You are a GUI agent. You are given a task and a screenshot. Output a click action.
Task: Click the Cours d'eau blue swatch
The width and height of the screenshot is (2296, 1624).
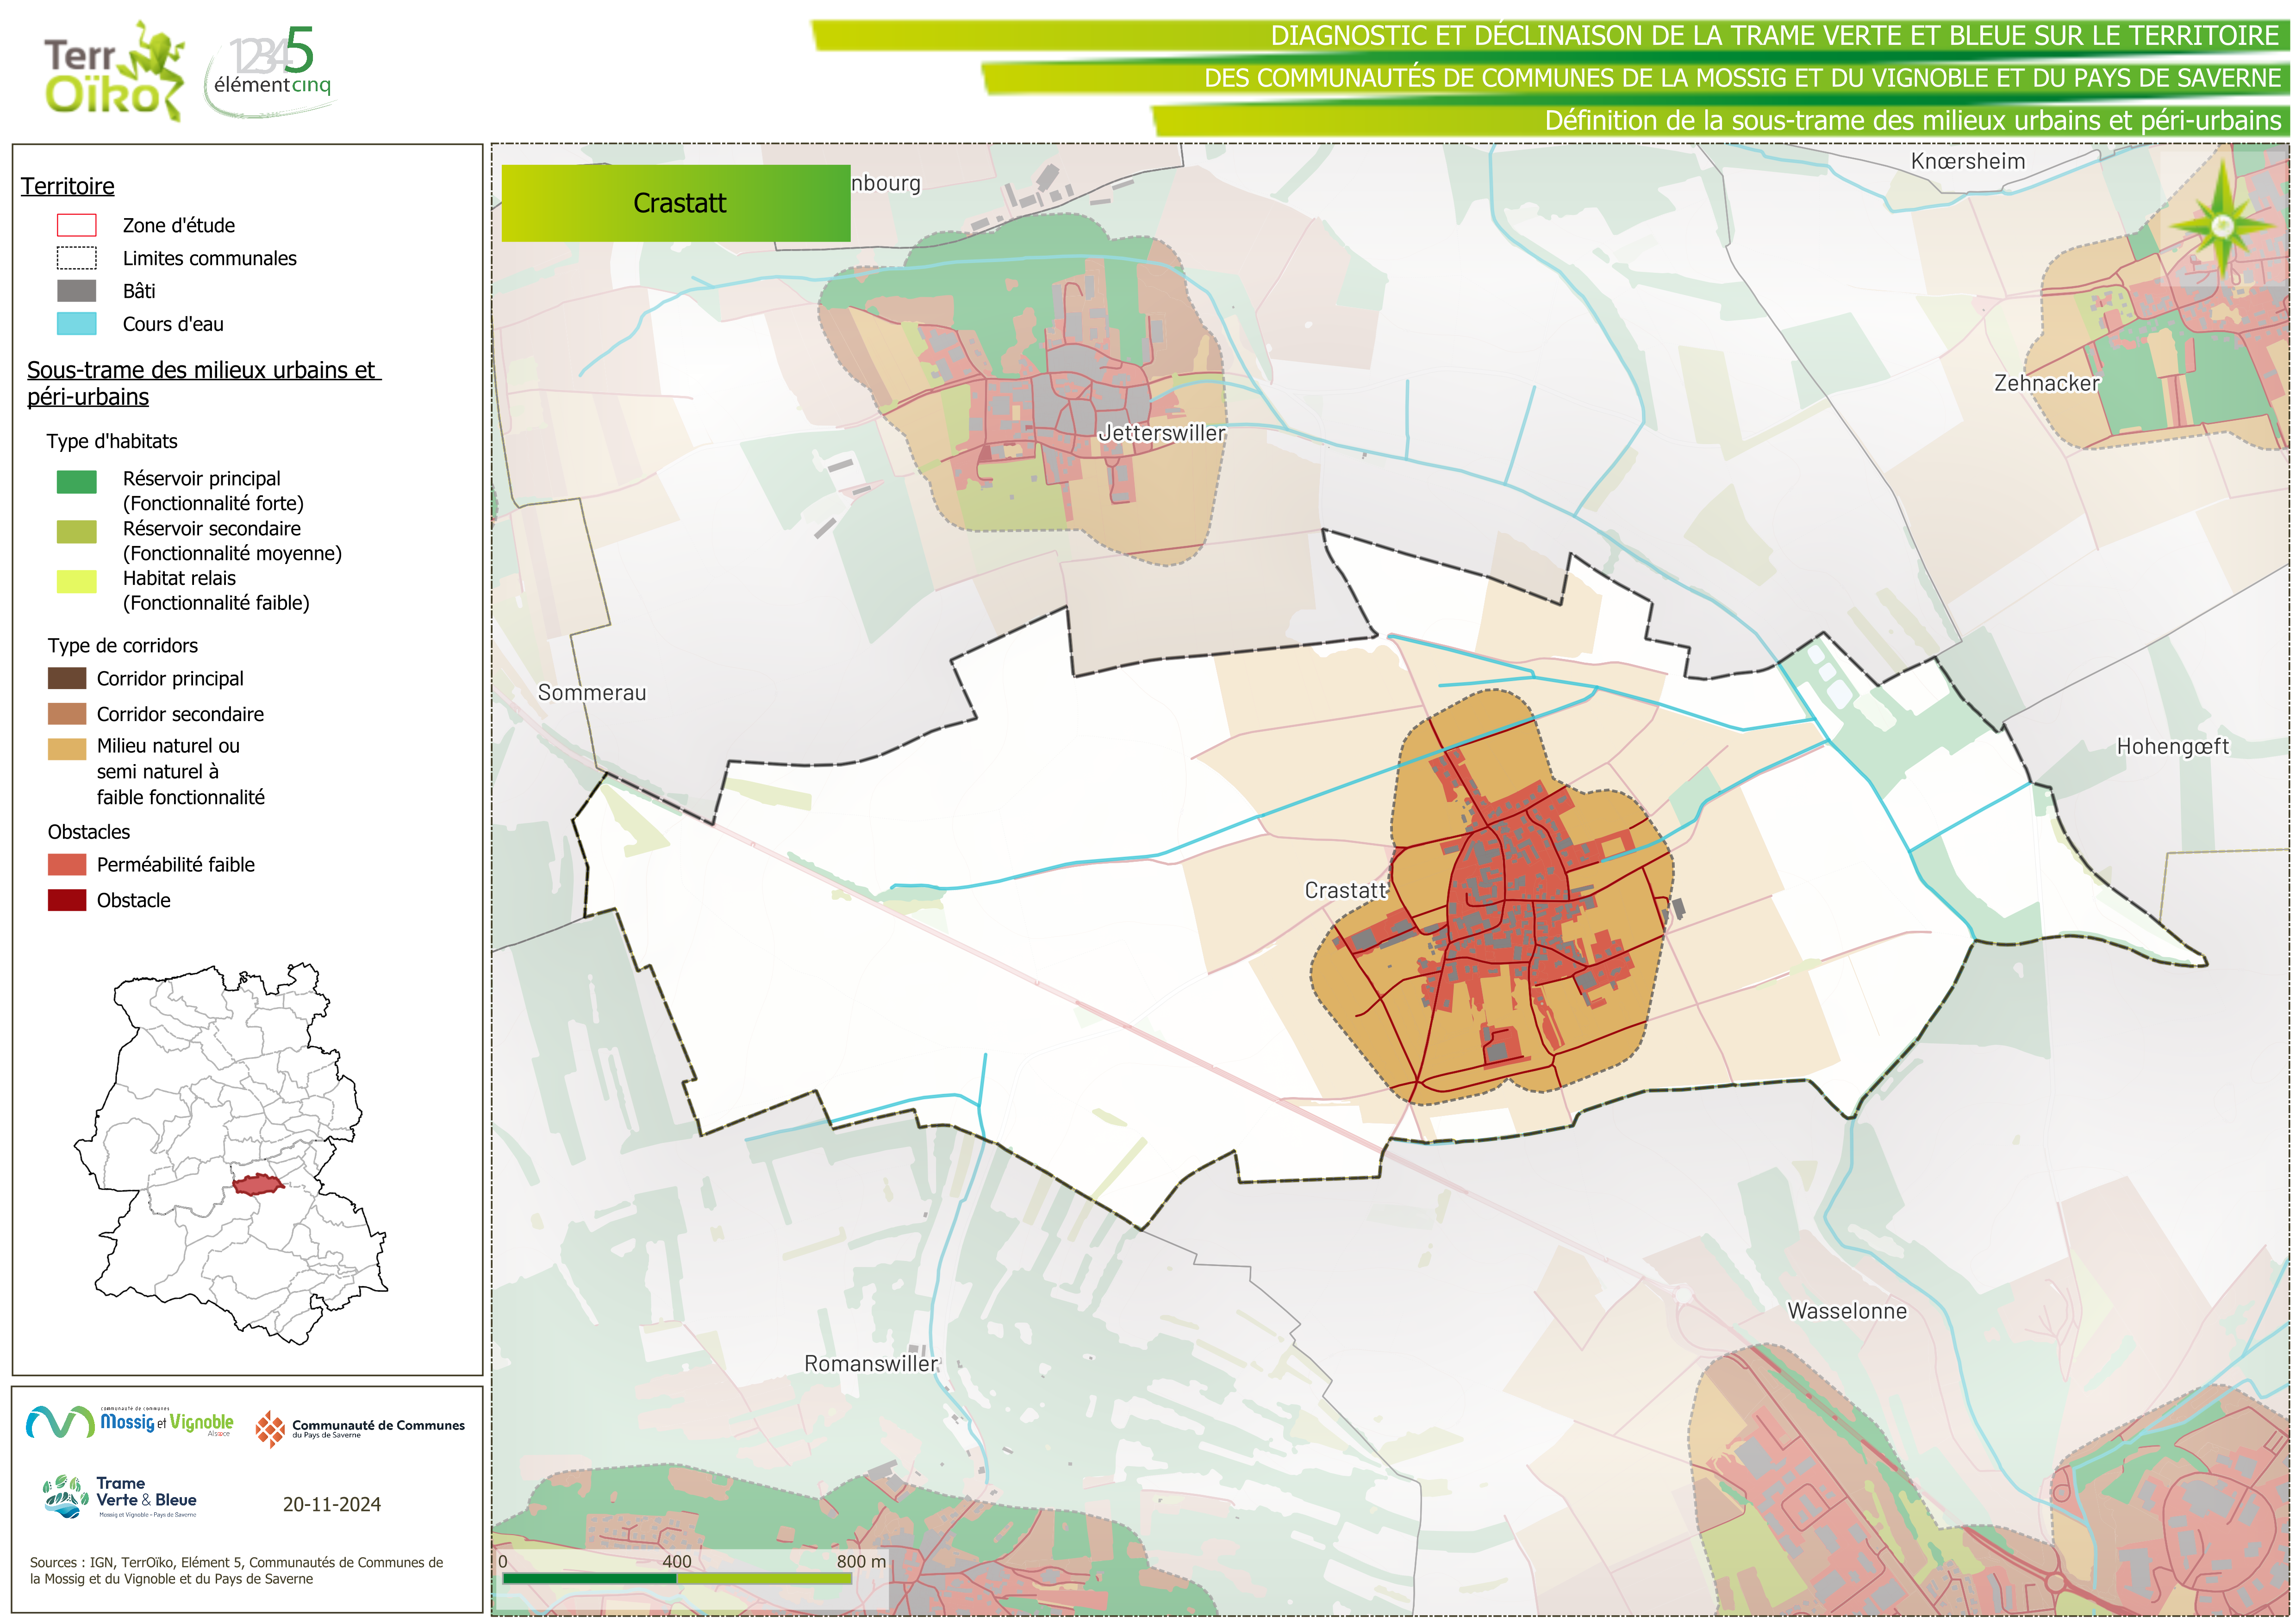(77, 323)
